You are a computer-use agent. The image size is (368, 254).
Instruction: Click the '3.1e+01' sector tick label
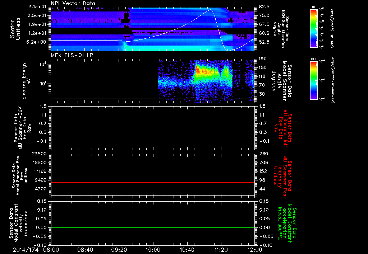37,7
